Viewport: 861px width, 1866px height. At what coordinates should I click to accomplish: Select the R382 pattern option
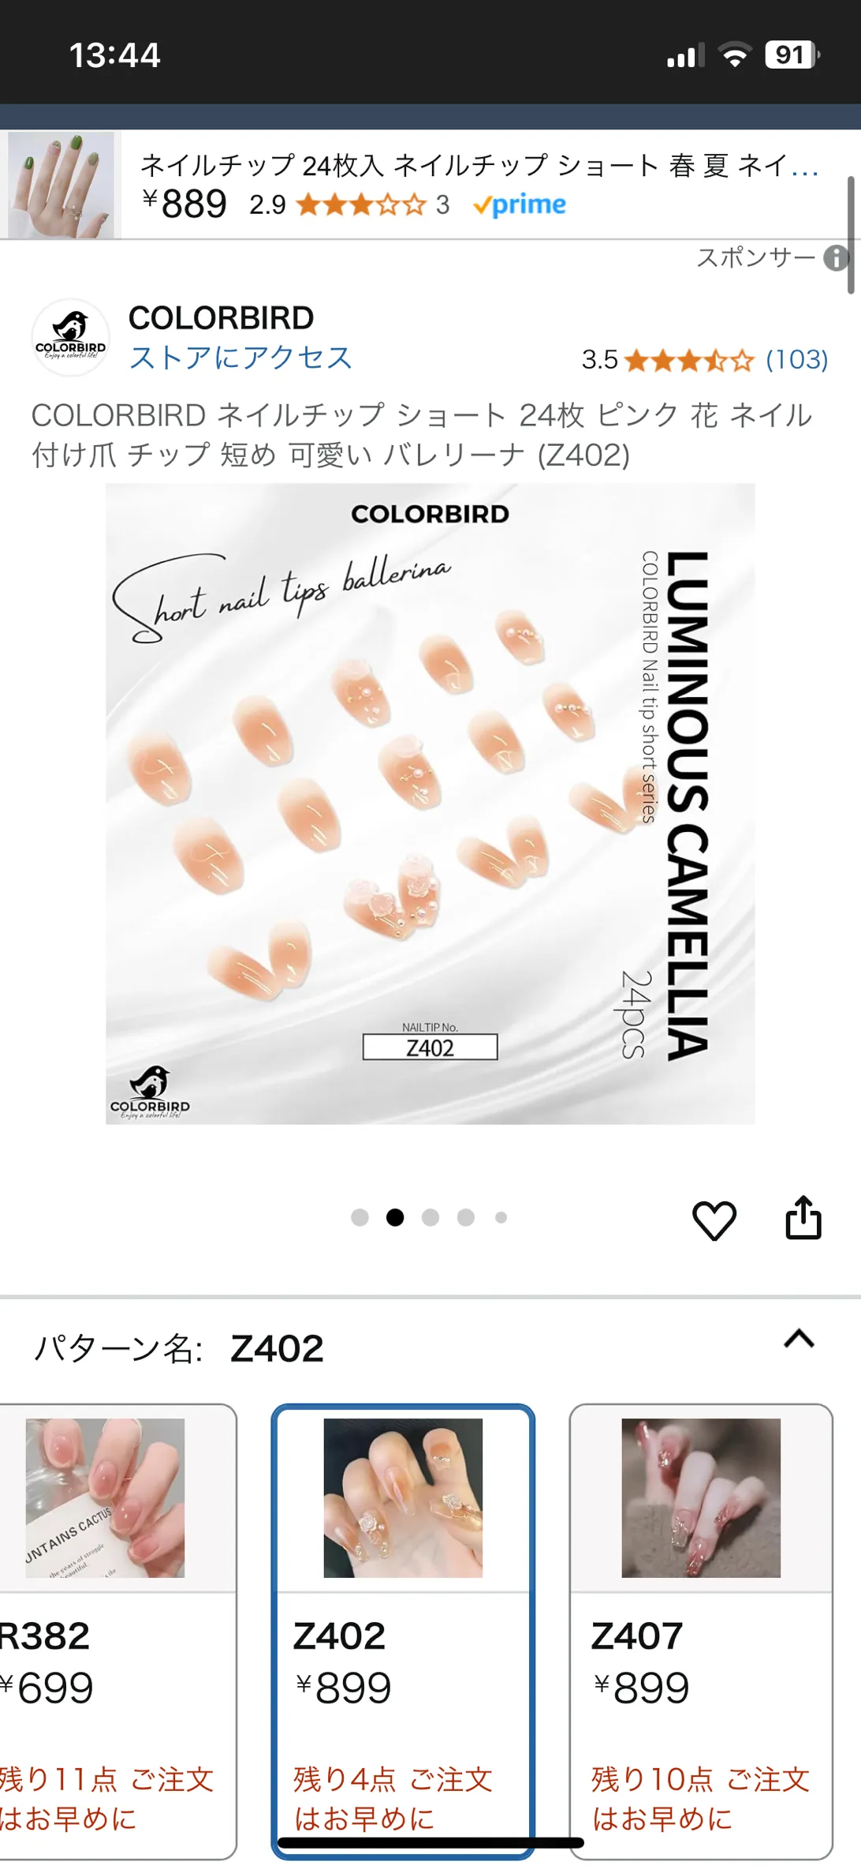click(116, 1631)
